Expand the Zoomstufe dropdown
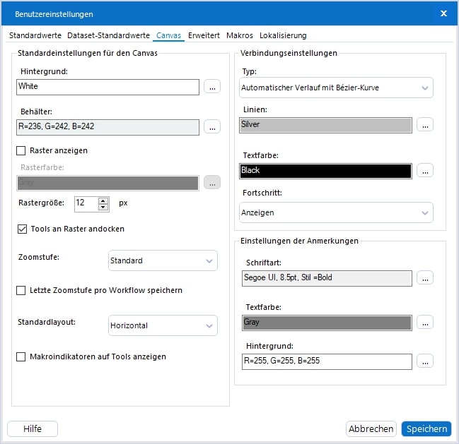The width and height of the screenshot is (459, 444). (x=163, y=260)
